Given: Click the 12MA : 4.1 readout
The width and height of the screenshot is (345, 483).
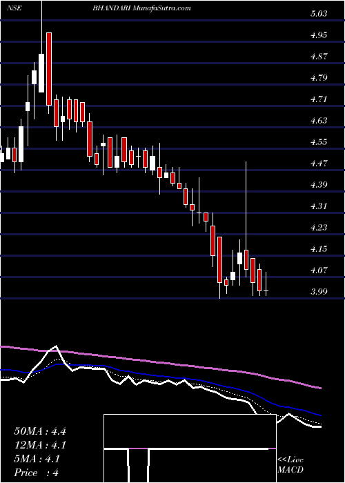Looking at the screenshot, I should pos(40,445).
